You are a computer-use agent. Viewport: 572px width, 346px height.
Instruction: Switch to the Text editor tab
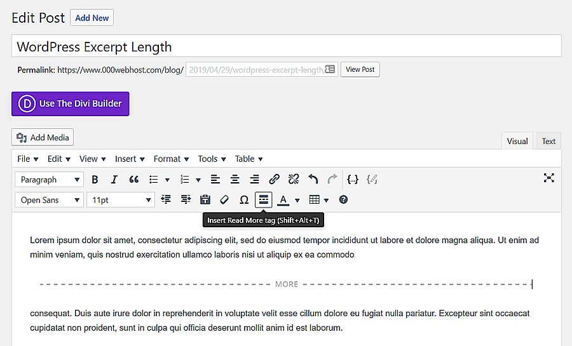[548, 142]
